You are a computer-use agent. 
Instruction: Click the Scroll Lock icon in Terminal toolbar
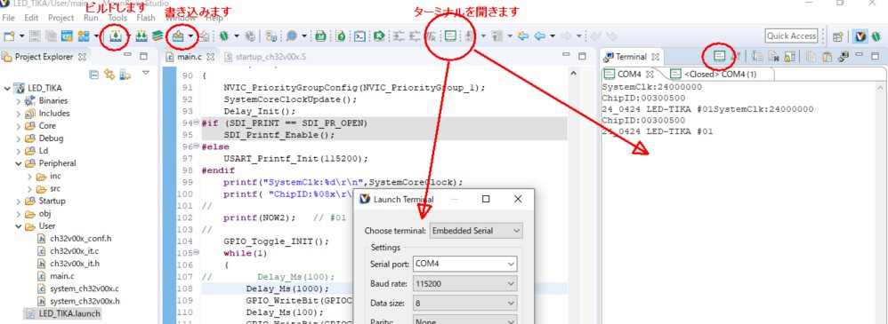(x=789, y=57)
